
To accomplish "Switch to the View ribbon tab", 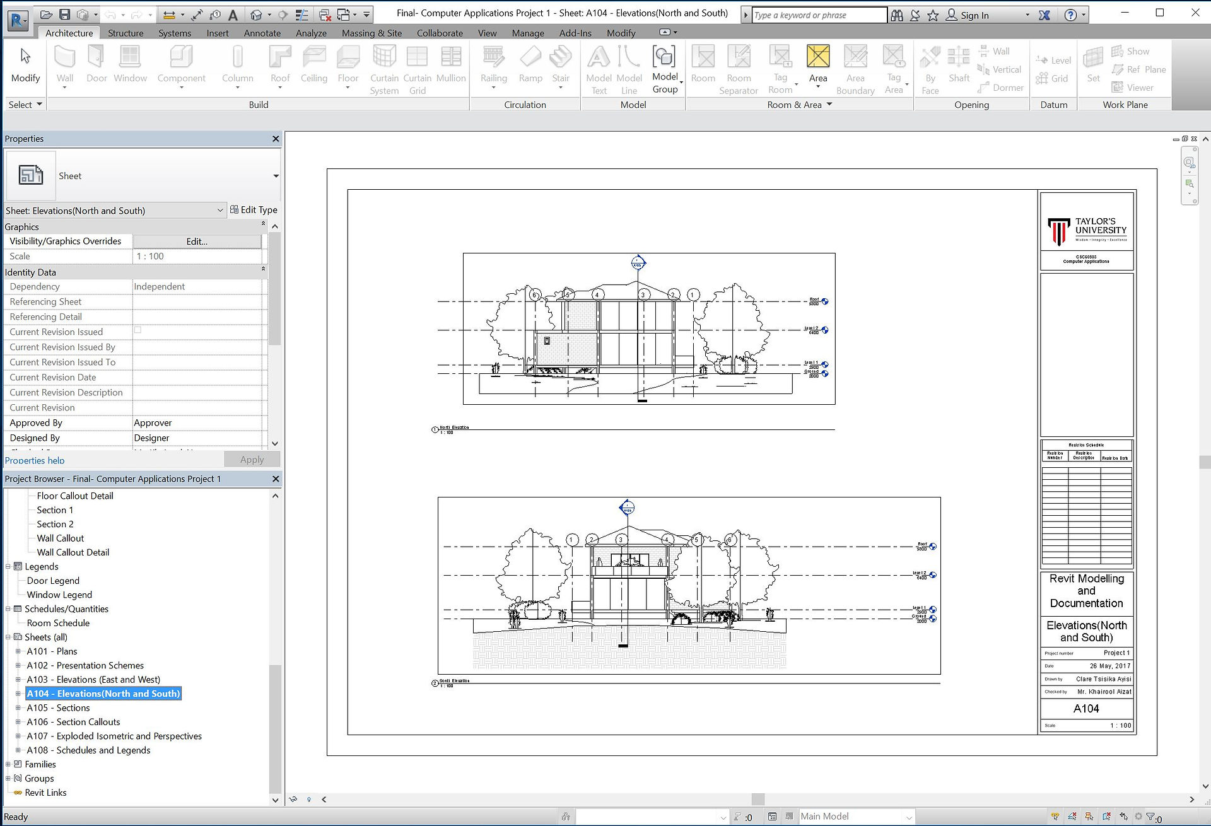I will tap(487, 33).
